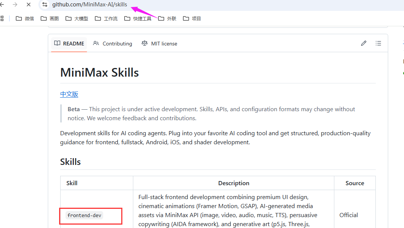Screen dimensions: 404x228
Task: Click the browser back arrow
Action: pos(2,5)
